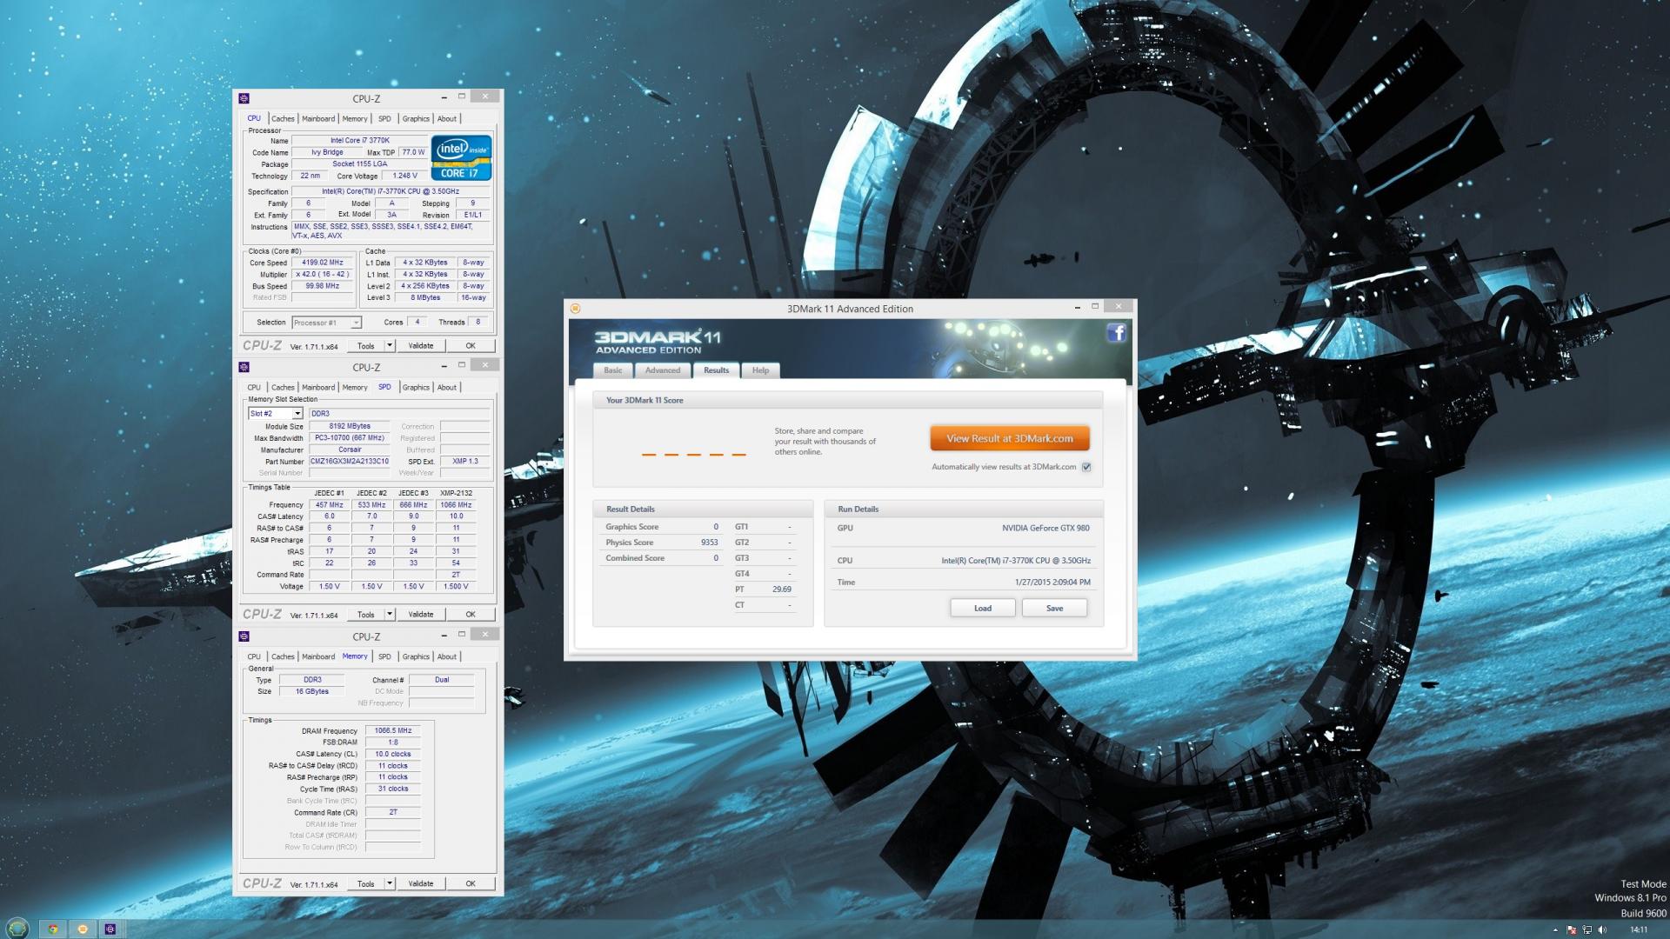Click View Result at 3DMark.com button

1009,438
